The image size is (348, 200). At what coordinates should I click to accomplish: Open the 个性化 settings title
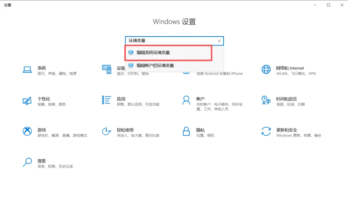[44, 99]
